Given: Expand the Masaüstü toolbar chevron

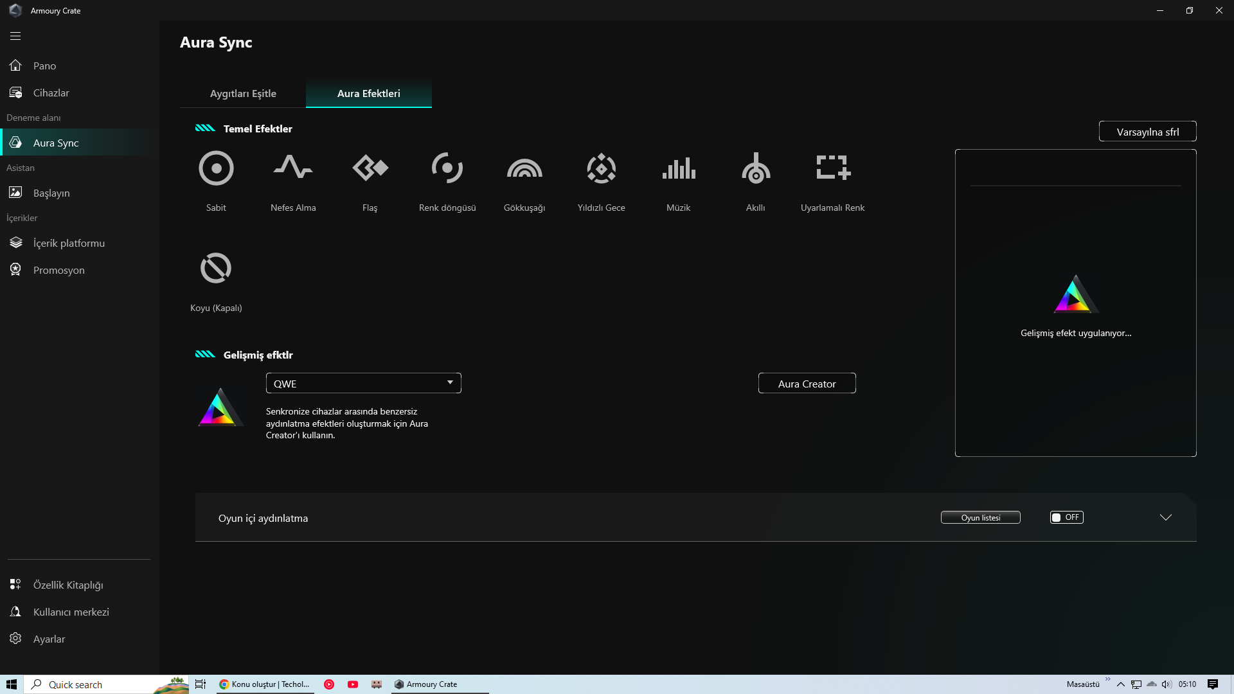Looking at the screenshot, I should (1107, 679).
